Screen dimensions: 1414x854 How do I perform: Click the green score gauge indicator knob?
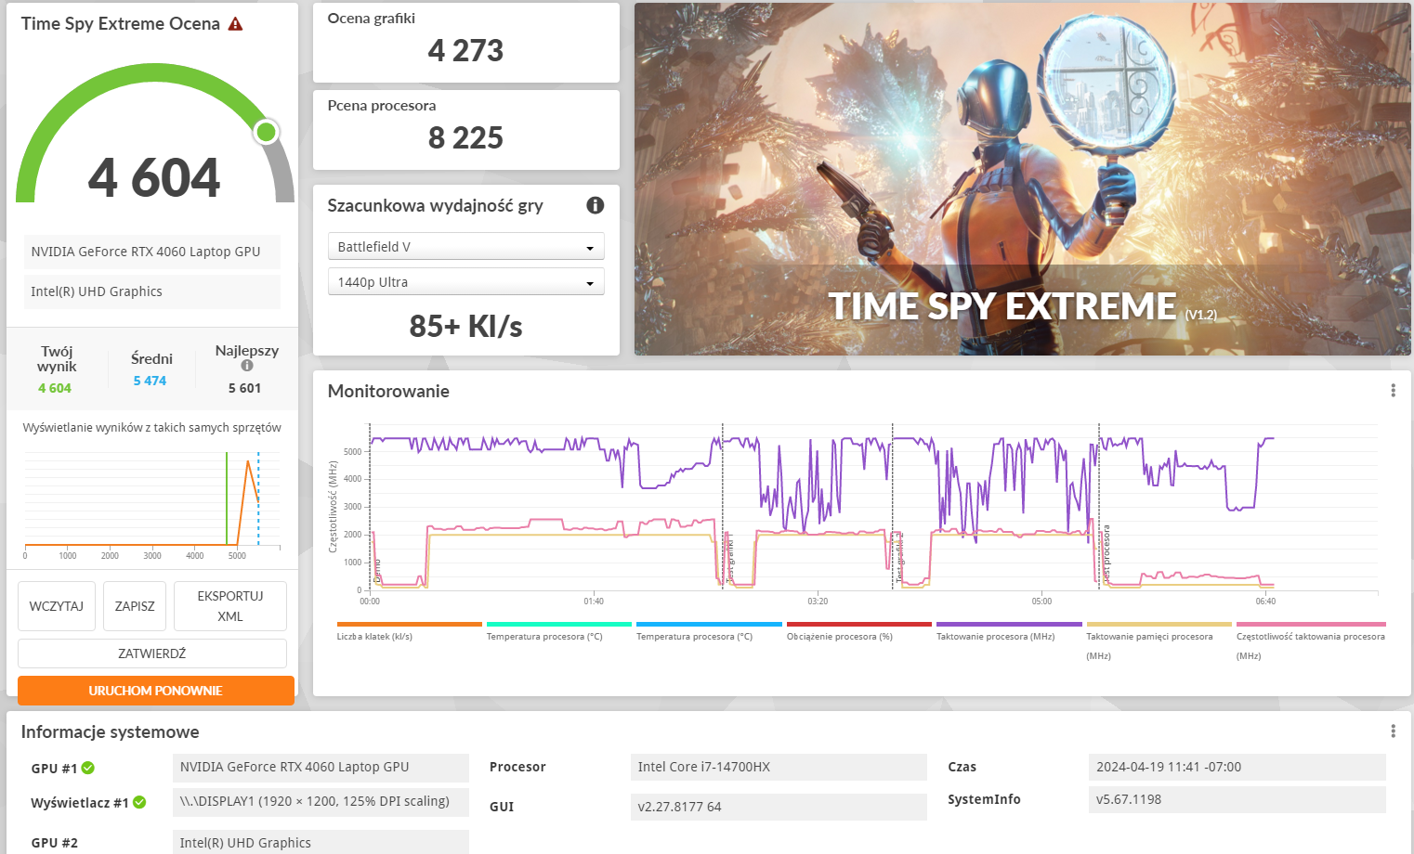pyautogui.click(x=267, y=132)
